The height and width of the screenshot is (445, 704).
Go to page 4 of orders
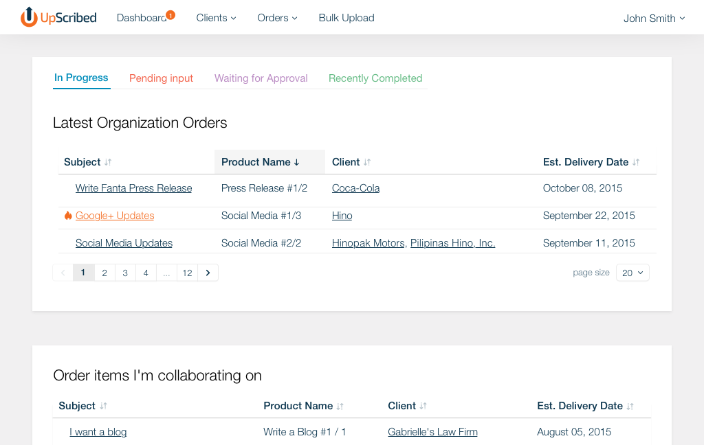tap(146, 273)
